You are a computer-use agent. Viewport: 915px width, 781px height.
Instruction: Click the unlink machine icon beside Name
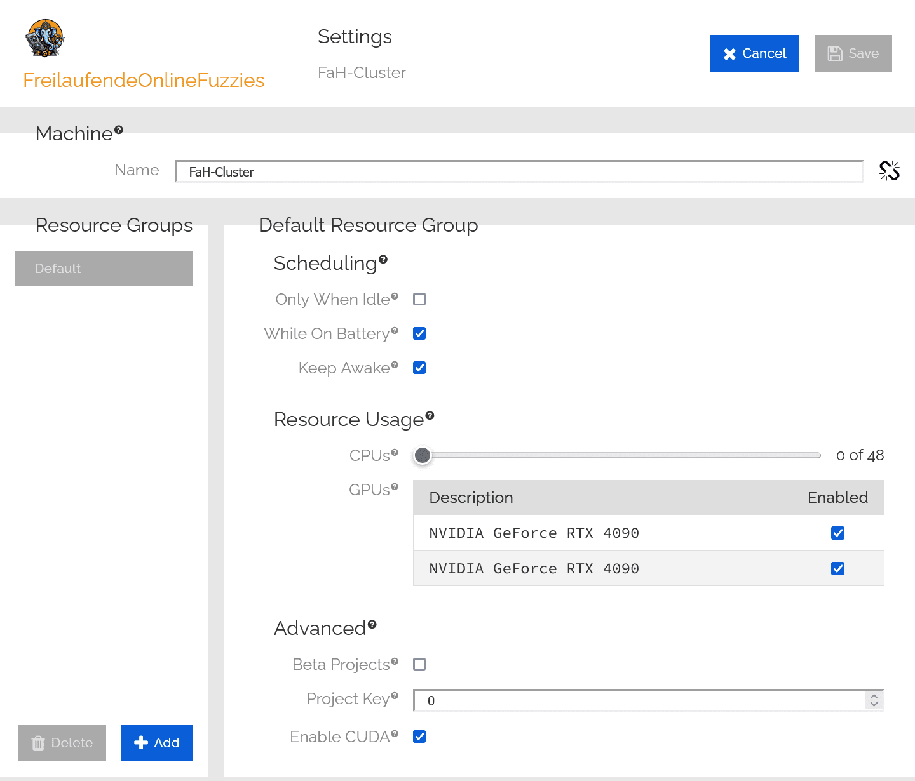(x=889, y=171)
